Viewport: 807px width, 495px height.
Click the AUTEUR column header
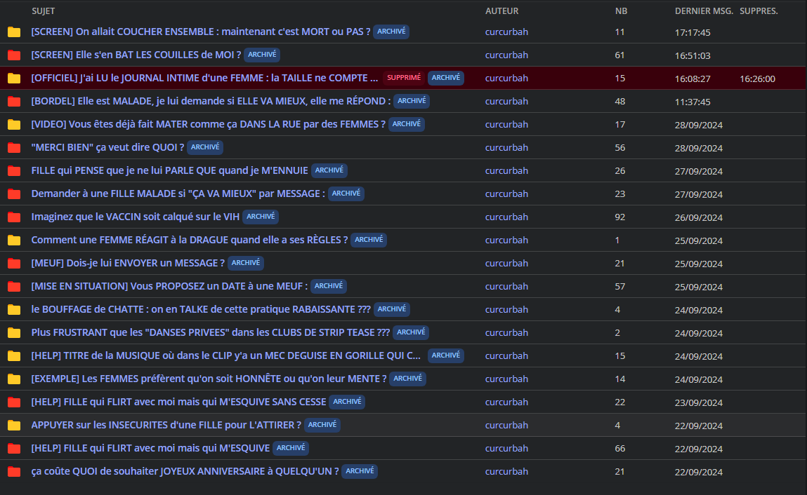coord(501,11)
